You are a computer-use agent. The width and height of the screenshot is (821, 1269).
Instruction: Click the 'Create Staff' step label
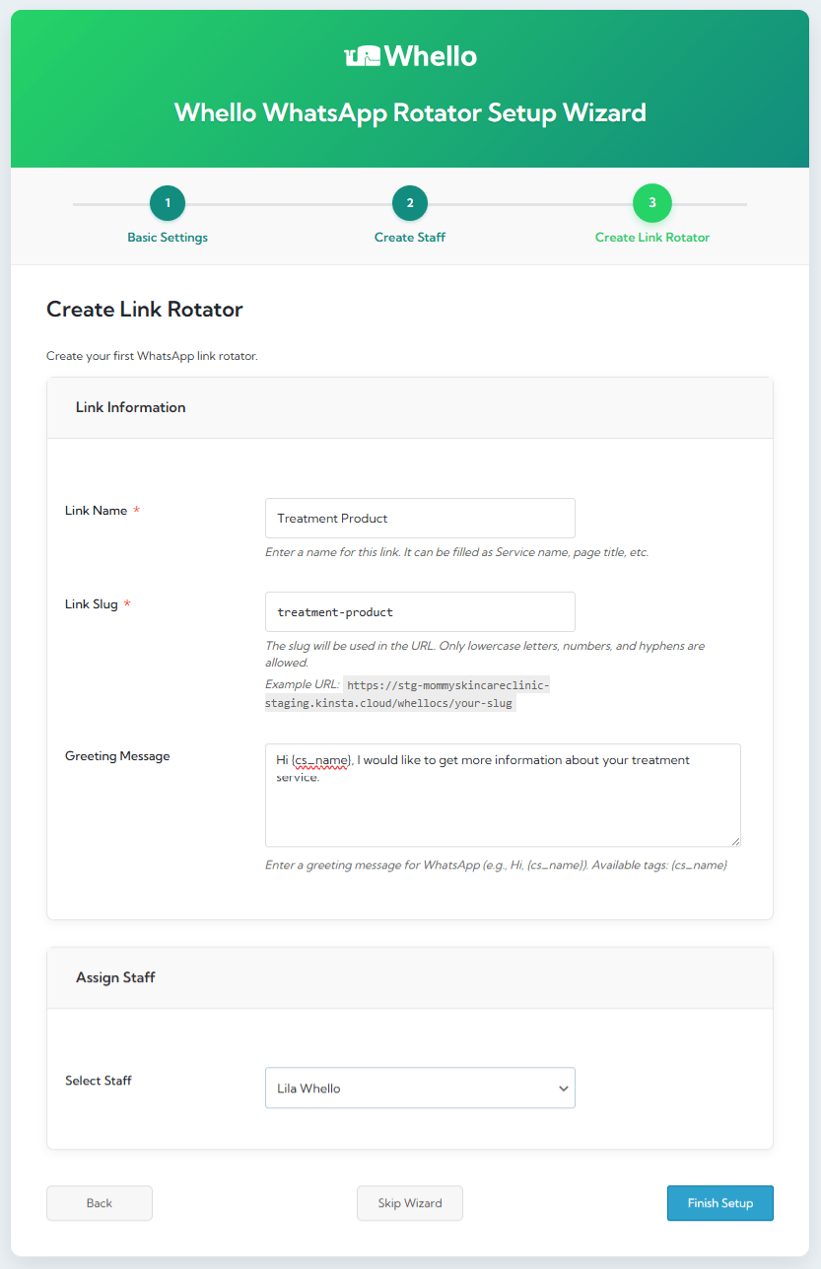click(x=410, y=238)
